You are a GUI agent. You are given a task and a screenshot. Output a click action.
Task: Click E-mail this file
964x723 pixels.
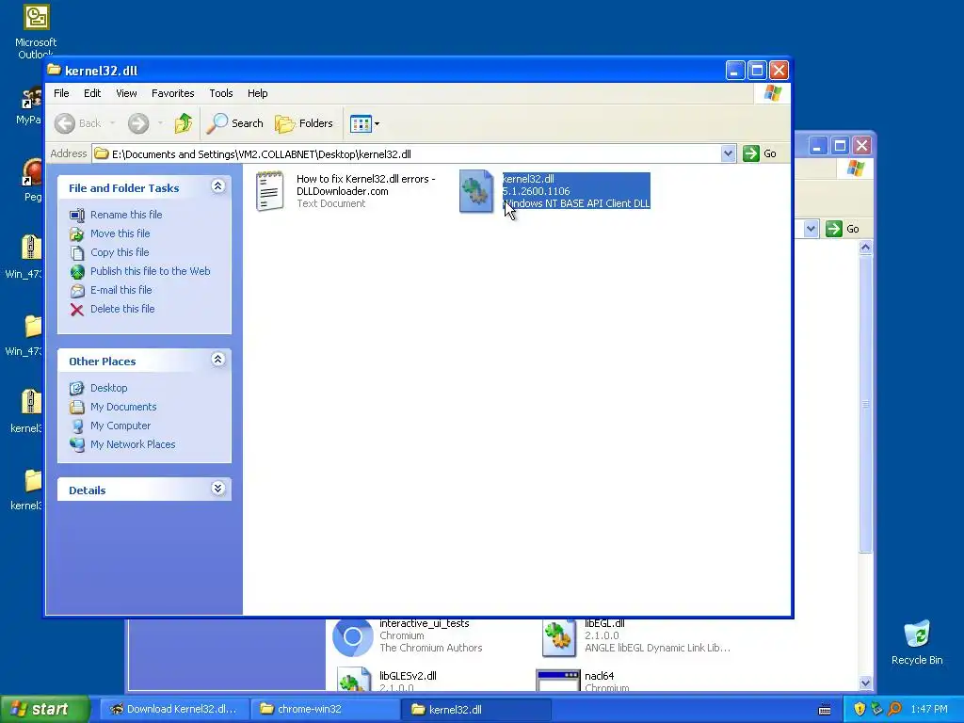[121, 290]
